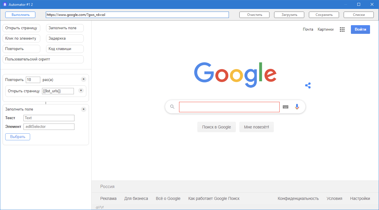Click the Выбрать element picker button

[x=18, y=137]
